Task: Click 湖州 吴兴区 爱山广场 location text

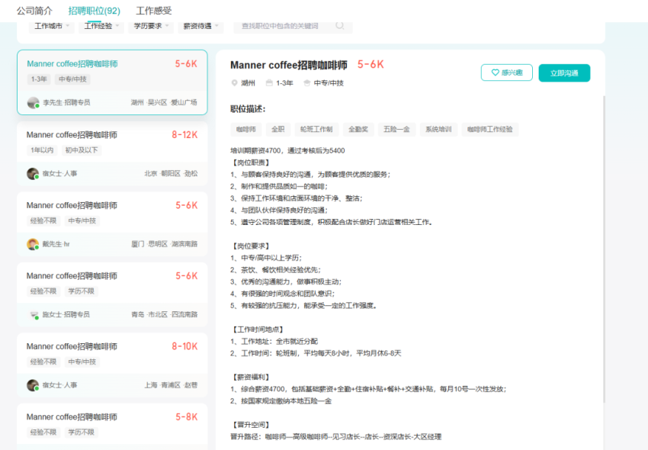Action: pyautogui.click(x=164, y=102)
